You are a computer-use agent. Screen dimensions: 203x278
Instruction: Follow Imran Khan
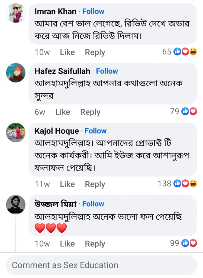93,11
